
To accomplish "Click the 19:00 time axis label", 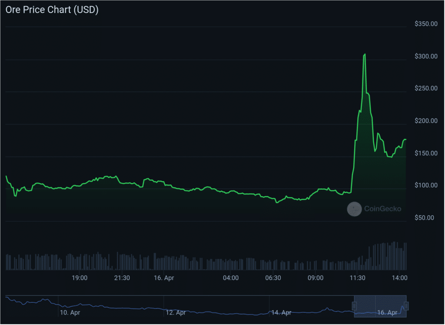I will click(x=80, y=278).
